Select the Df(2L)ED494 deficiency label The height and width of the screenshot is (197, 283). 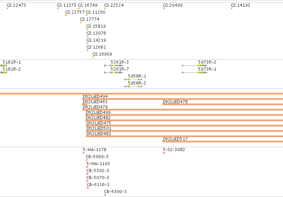[x=95, y=97]
